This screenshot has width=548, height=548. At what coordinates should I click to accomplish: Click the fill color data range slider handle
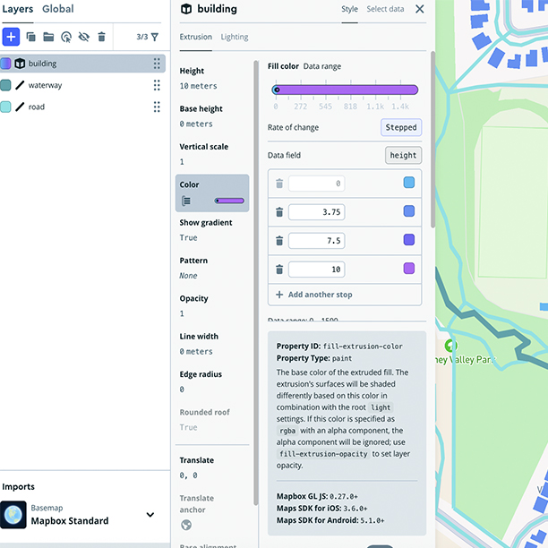coord(277,90)
